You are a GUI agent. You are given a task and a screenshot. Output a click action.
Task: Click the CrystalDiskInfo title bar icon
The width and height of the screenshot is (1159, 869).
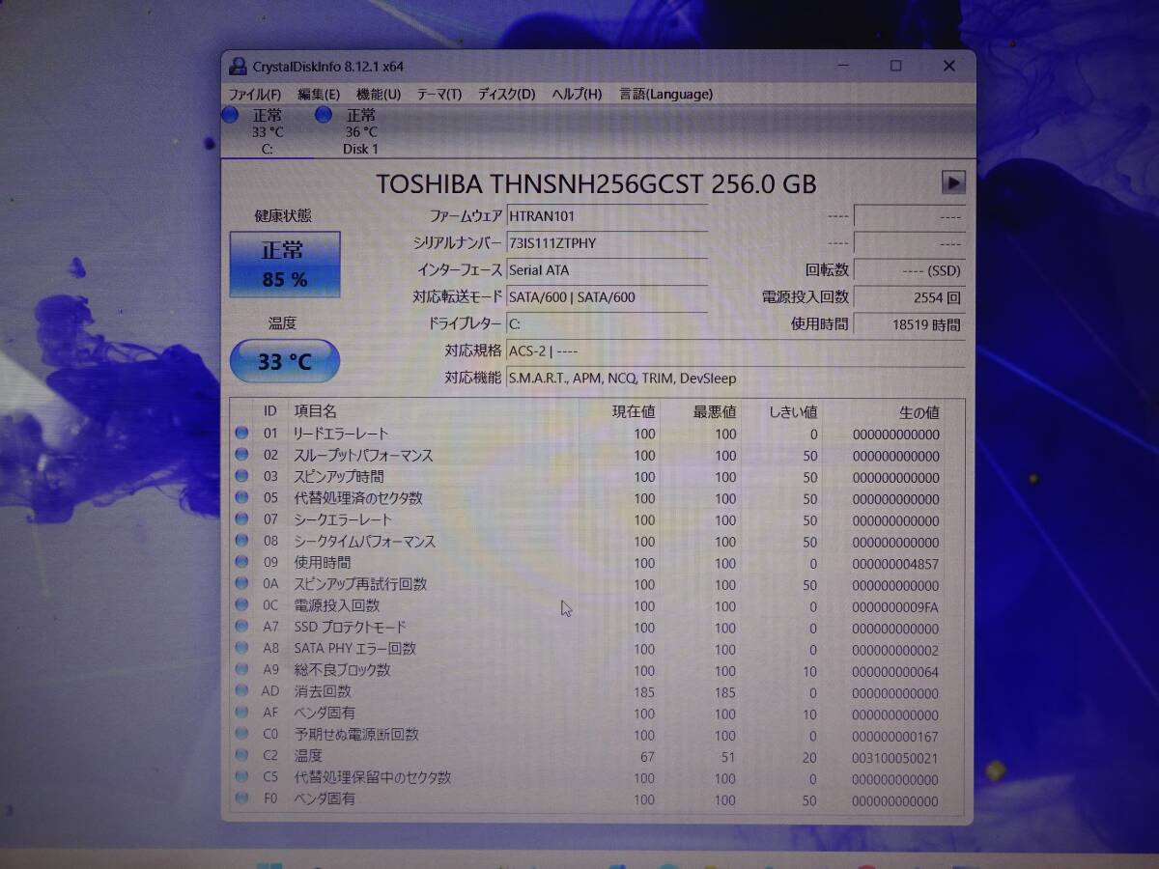click(x=238, y=67)
